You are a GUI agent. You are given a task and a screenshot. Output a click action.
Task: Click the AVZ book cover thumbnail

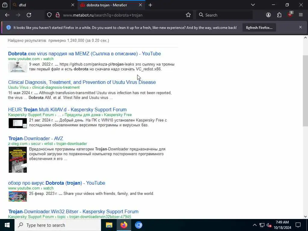18,160
